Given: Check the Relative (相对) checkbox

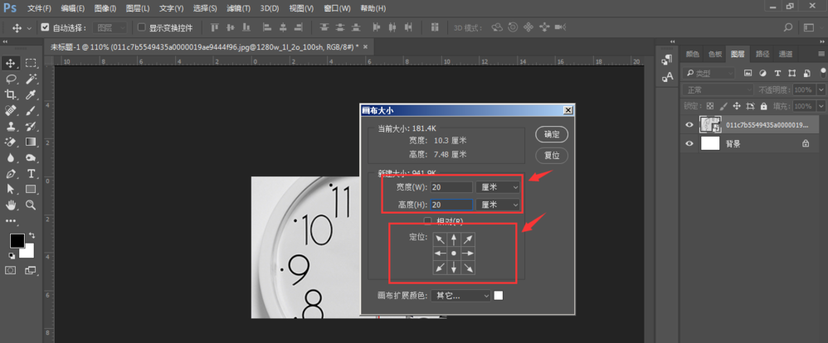Looking at the screenshot, I should coord(428,221).
